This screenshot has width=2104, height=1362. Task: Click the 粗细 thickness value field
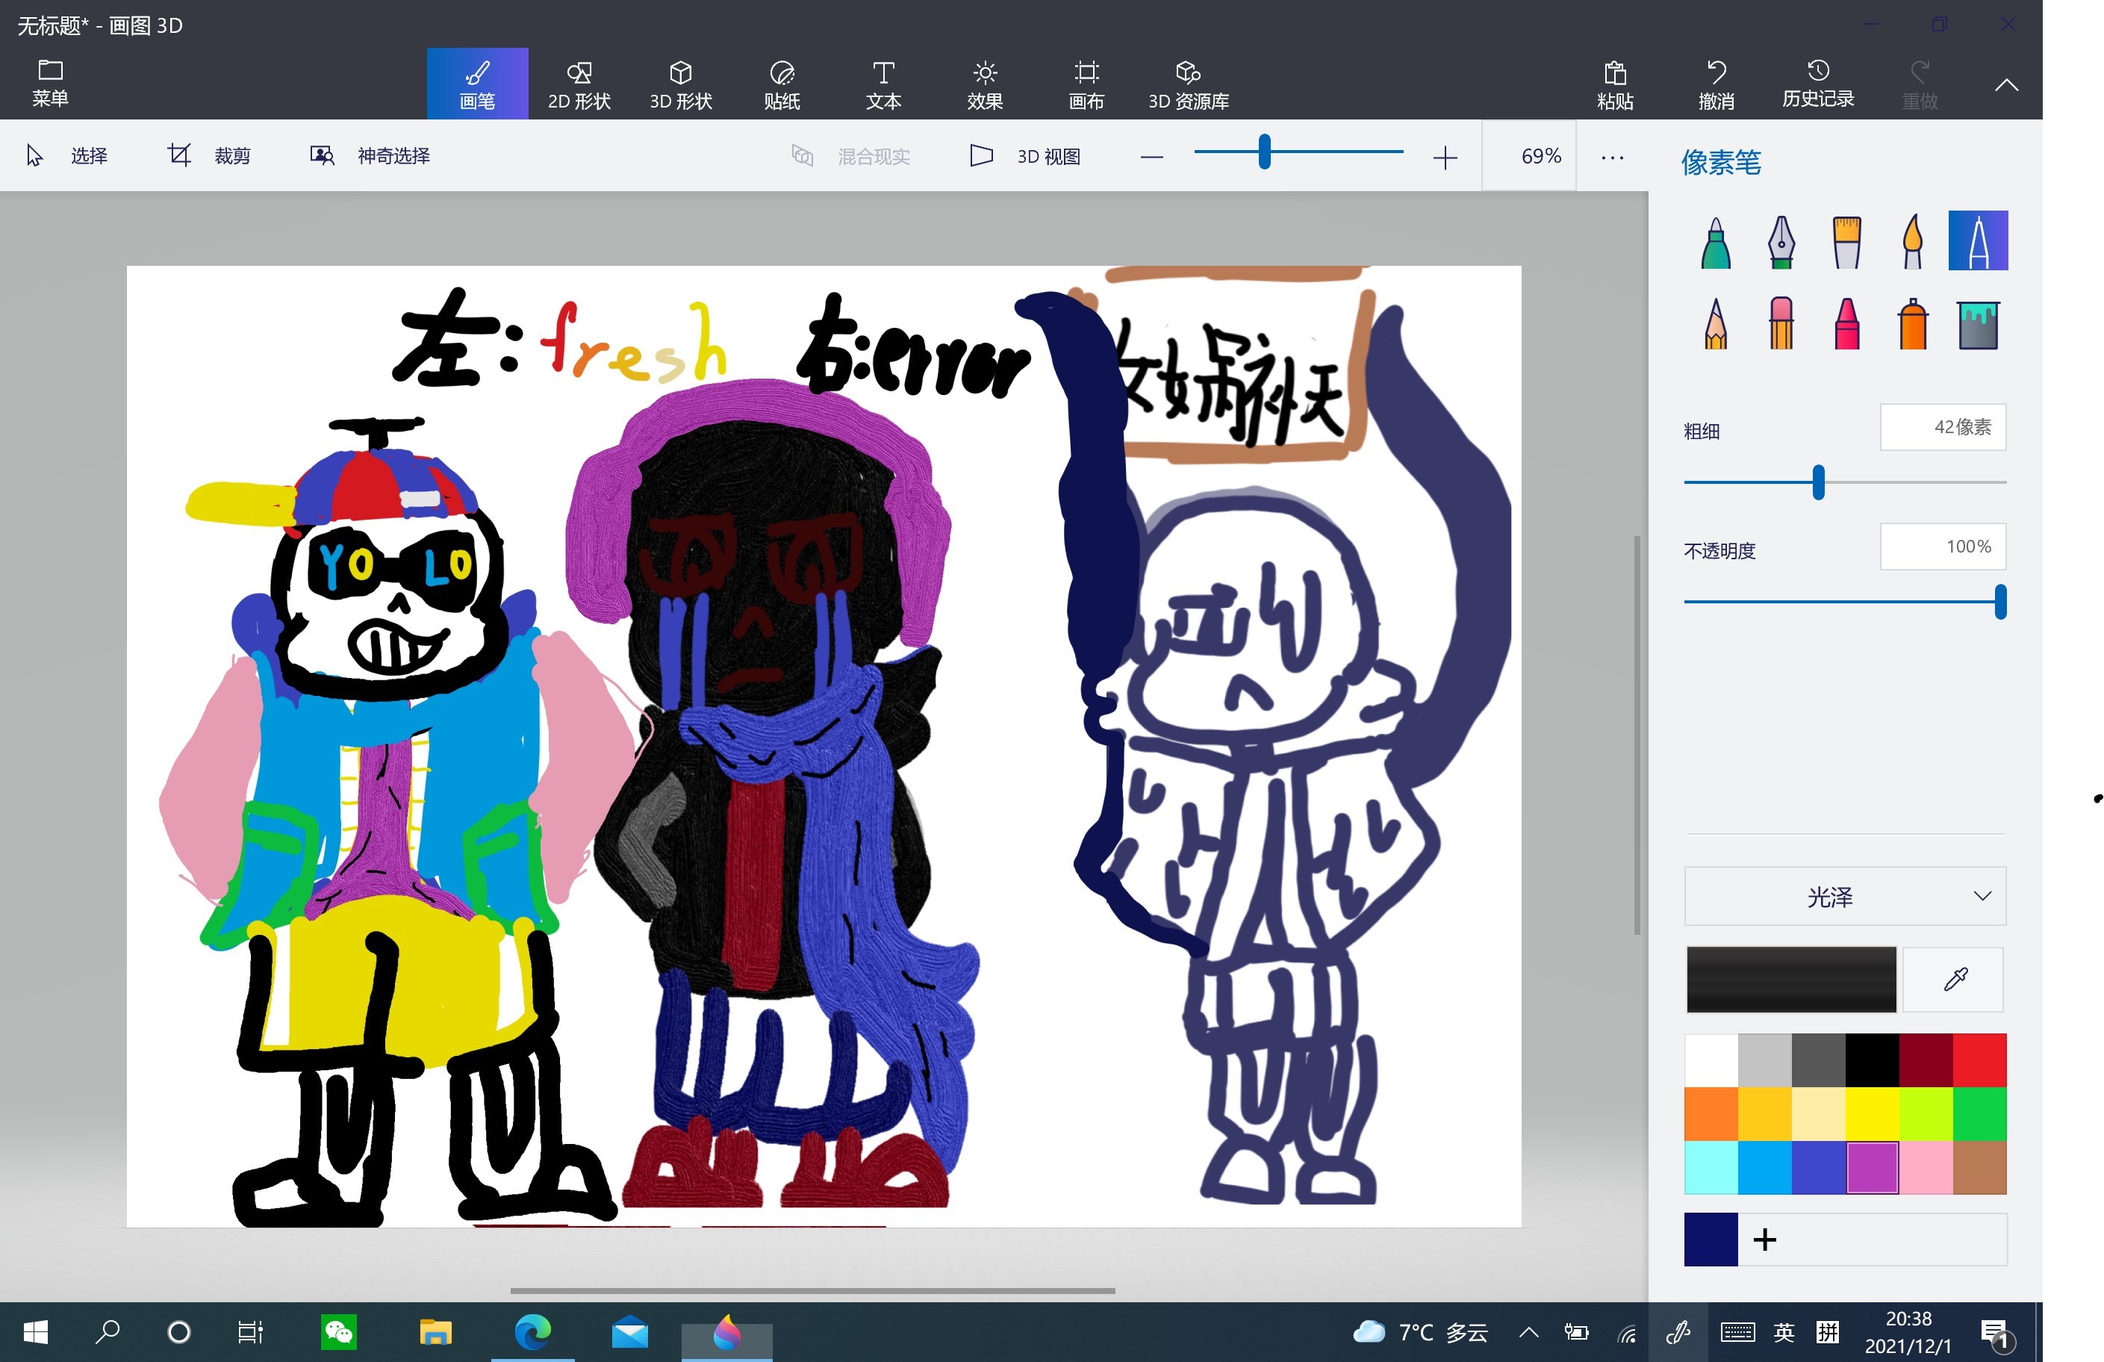pyautogui.click(x=1942, y=427)
